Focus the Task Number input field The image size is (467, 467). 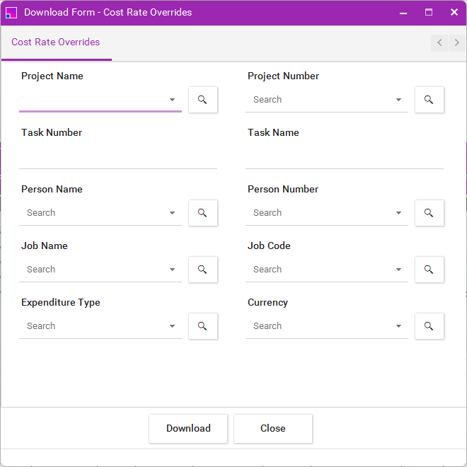(118, 157)
